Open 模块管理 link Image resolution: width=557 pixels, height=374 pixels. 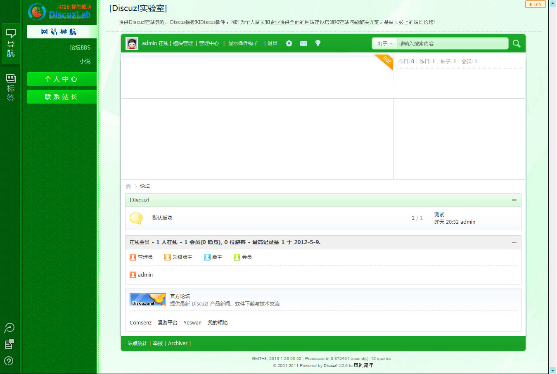(183, 43)
